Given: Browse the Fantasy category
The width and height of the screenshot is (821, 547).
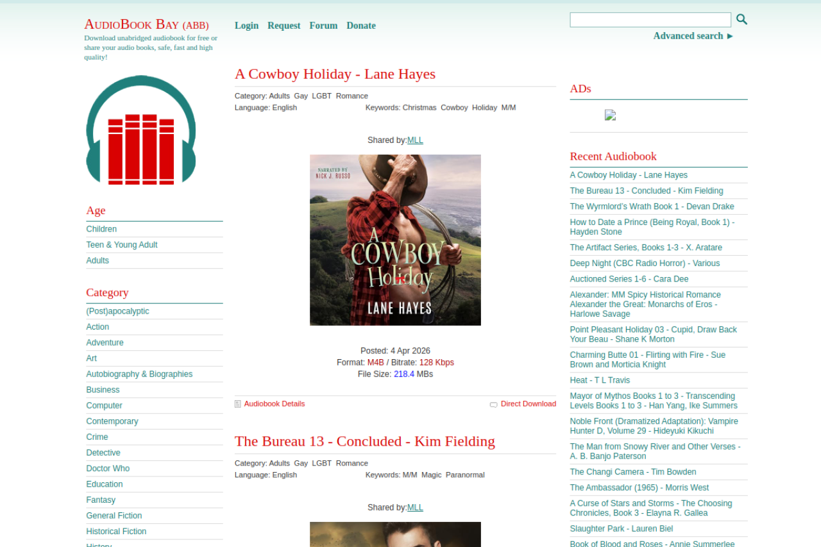Looking at the screenshot, I should (101, 500).
